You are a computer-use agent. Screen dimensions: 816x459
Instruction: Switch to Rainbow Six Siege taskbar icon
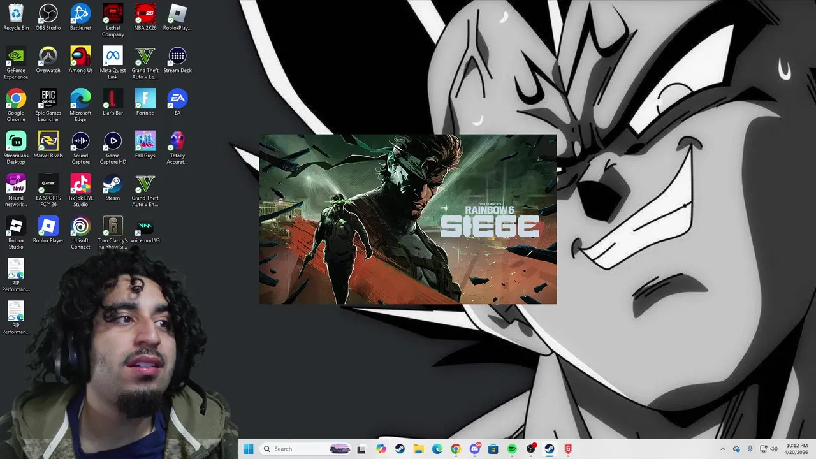(x=568, y=449)
